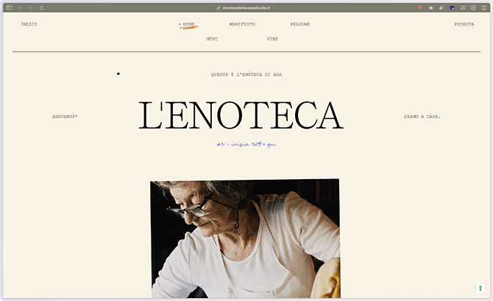
Task: Navigate to the VINI section
Action: click(x=272, y=39)
